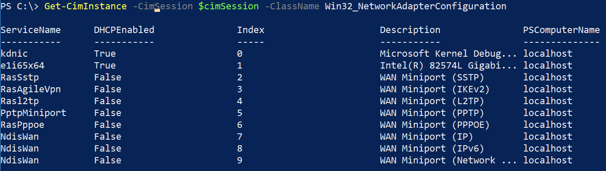
Task: Click the PS C:\> prompt text
Action: pos(20,6)
